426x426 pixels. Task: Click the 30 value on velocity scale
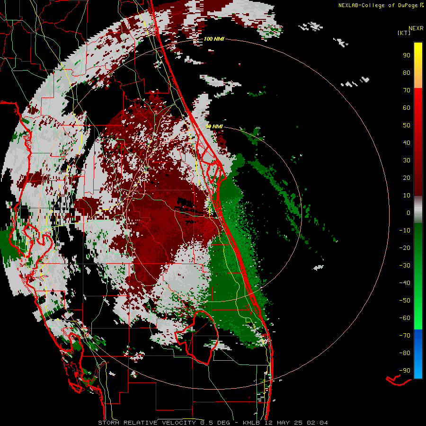[407, 160]
